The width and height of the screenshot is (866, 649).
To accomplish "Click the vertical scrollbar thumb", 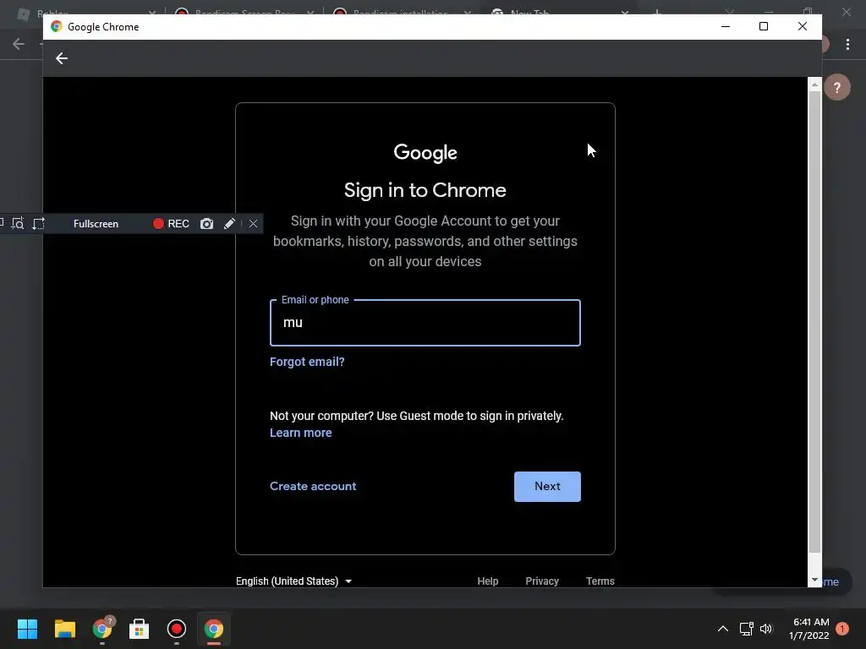I will pos(814,322).
